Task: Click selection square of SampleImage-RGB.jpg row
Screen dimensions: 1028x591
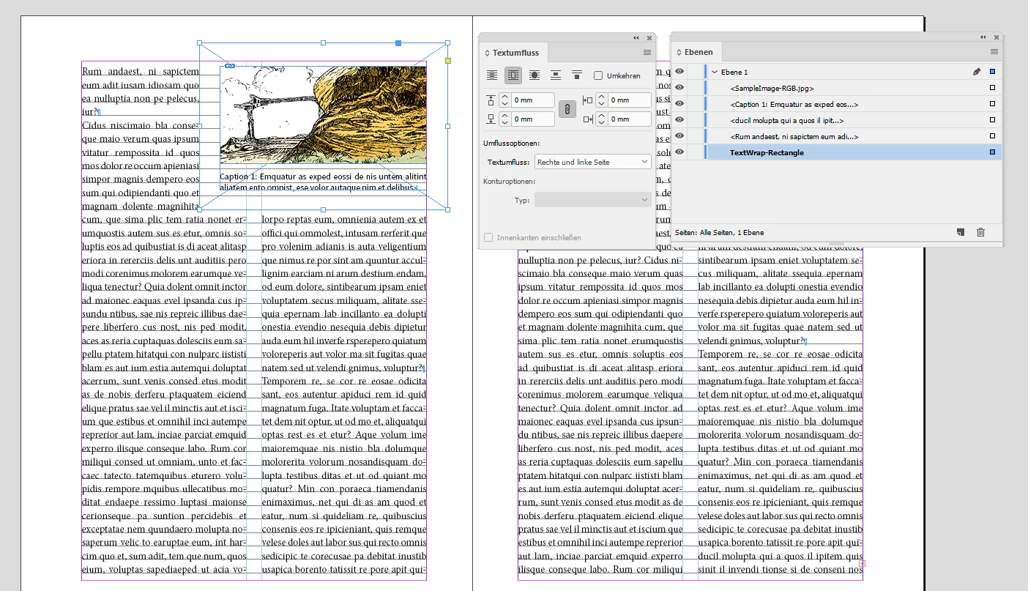Action: 992,88
